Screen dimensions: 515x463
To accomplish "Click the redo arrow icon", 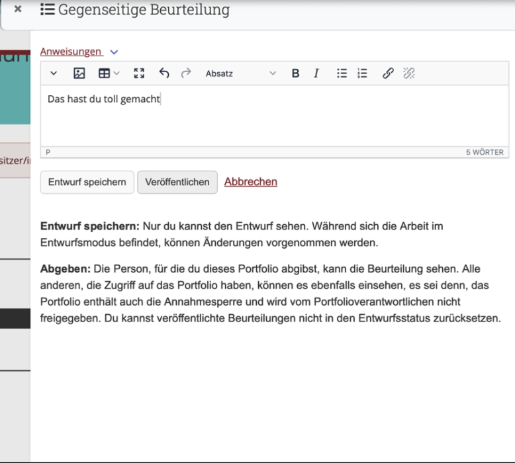I will point(186,73).
